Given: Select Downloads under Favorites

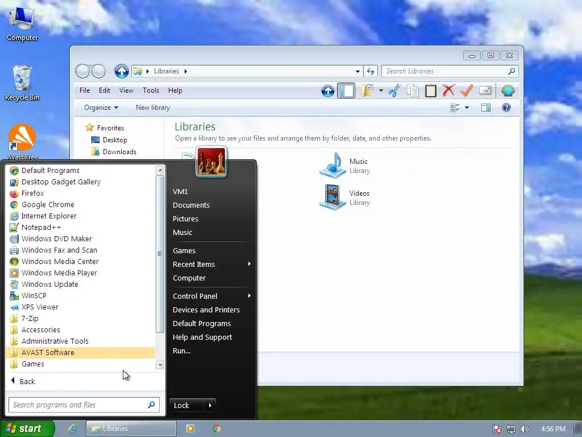Looking at the screenshot, I should click(x=119, y=151).
